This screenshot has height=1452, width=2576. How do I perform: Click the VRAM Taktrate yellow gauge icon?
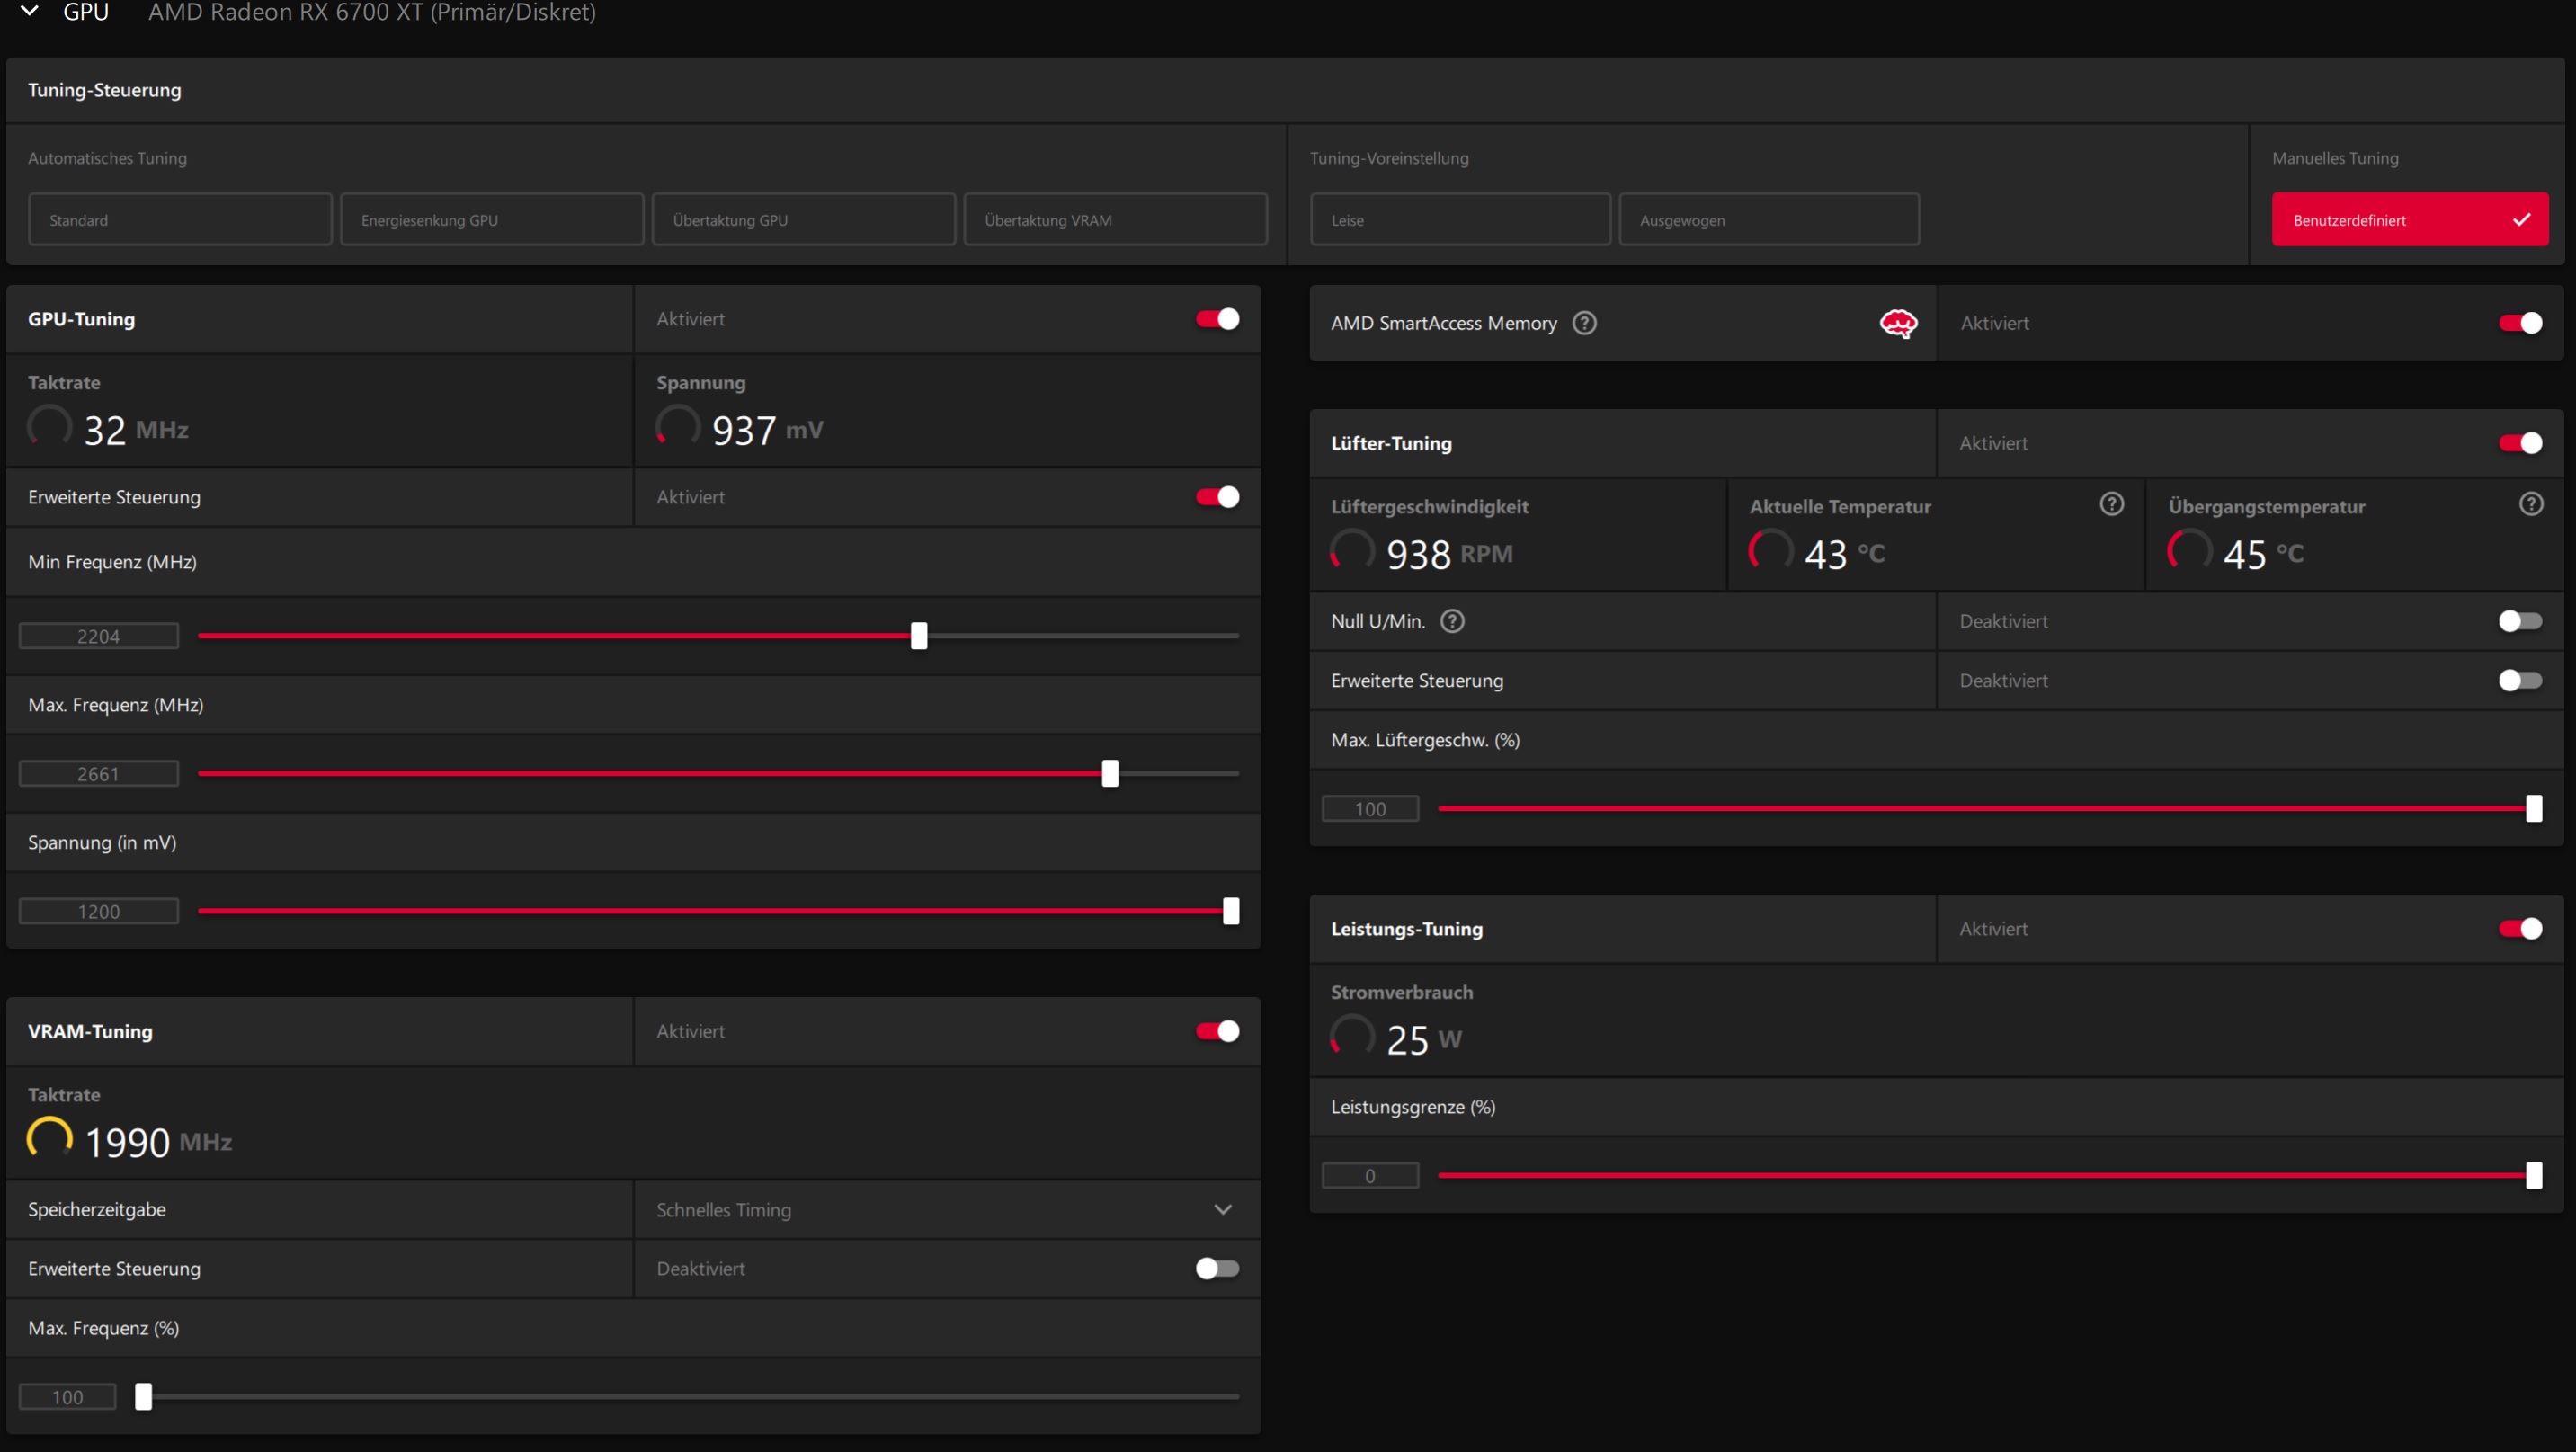[x=49, y=1138]
